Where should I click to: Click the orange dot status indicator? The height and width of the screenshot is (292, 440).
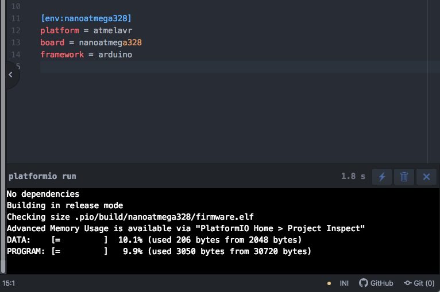pyautogui.click(x=329, y=283)
